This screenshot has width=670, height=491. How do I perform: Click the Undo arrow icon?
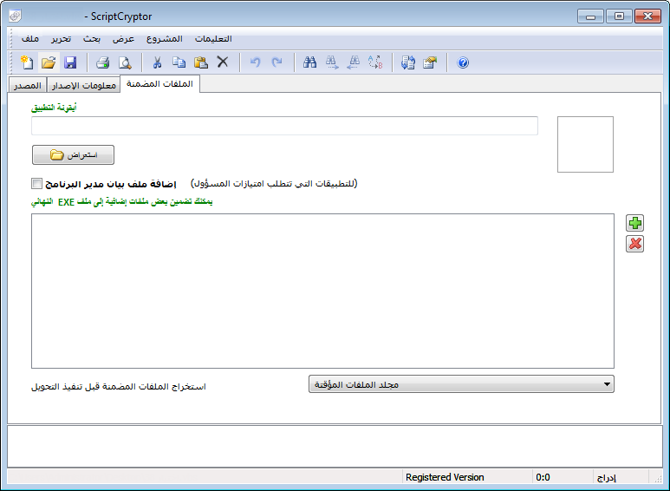pos(255,62)
